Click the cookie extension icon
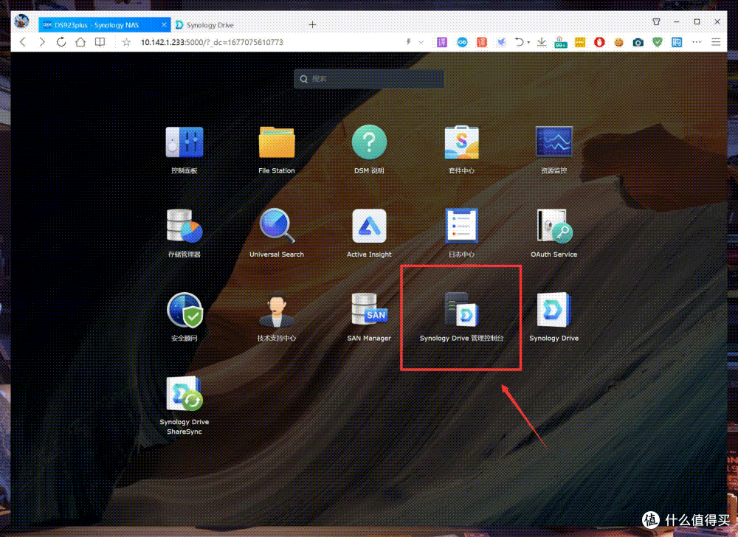 tap(618, 42)
